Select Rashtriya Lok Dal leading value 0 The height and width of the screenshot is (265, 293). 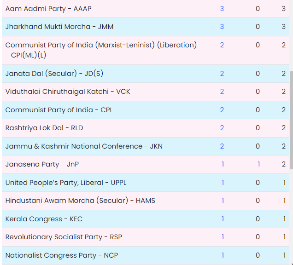click(258, 128)
